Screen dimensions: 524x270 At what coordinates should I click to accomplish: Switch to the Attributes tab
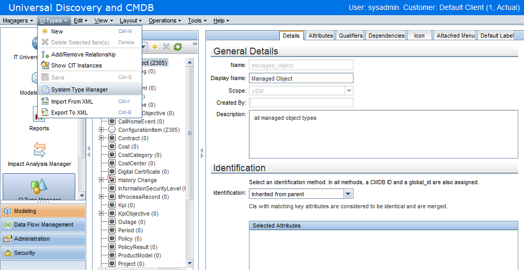tap(321, 36)
